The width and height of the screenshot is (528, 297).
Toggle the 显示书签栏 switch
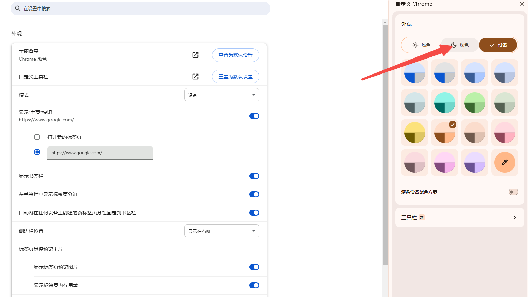(x=254, y=176)
